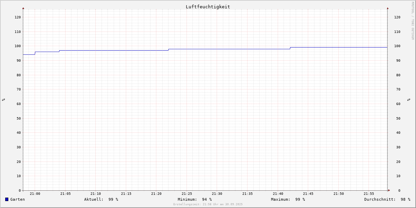Click the Durchschnitt: 98 % value
This screenshot has width=416, height=208.
pos(387,199)
